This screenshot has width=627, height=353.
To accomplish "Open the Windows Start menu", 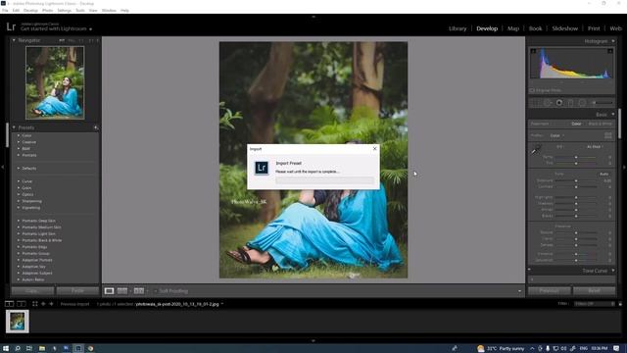I will coord(6,349).
